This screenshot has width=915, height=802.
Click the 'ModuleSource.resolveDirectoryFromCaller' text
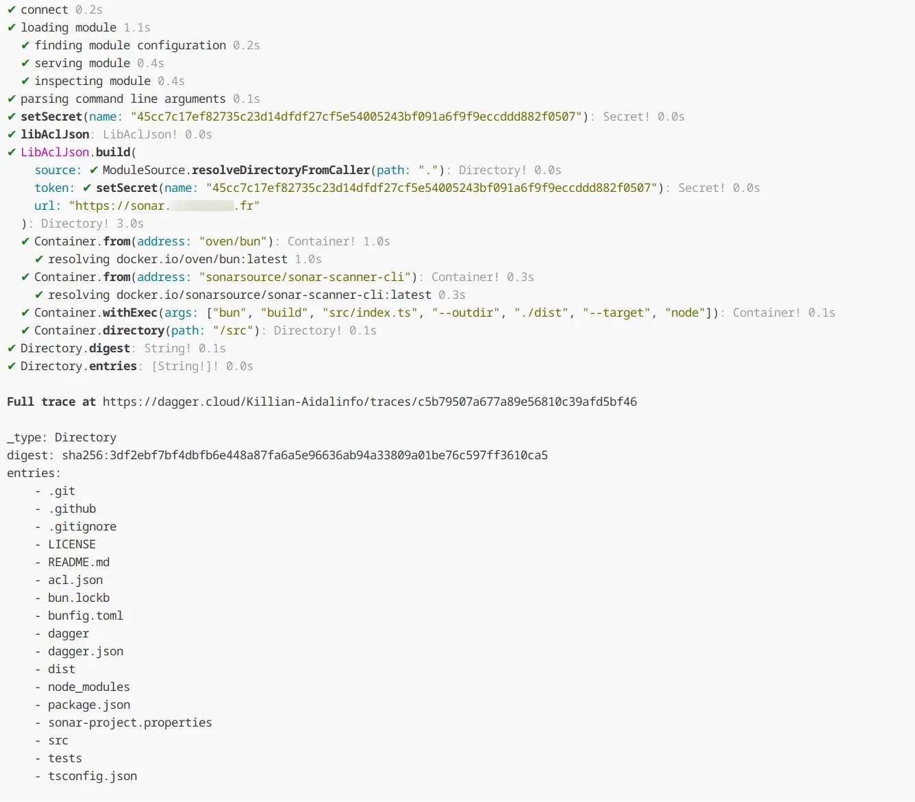(x=236, y=170)
